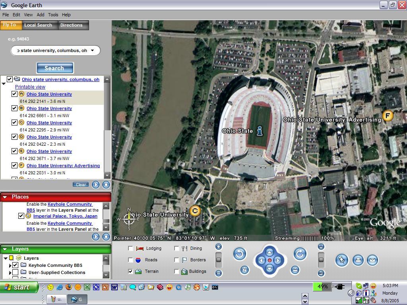Open the View menu

click(28, 15)
